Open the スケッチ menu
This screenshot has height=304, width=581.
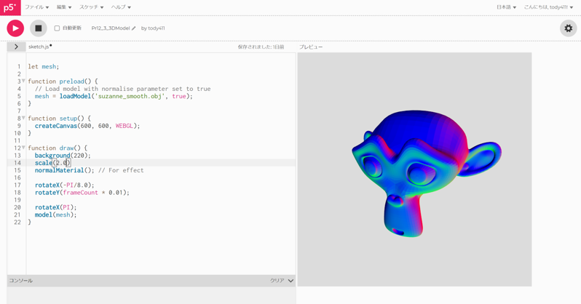[x=91, y=7]
